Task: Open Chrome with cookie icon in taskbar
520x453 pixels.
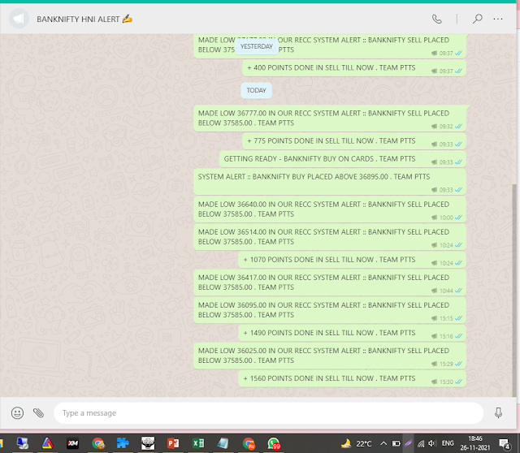Action: pyautogui.click(x=97, y=443)
